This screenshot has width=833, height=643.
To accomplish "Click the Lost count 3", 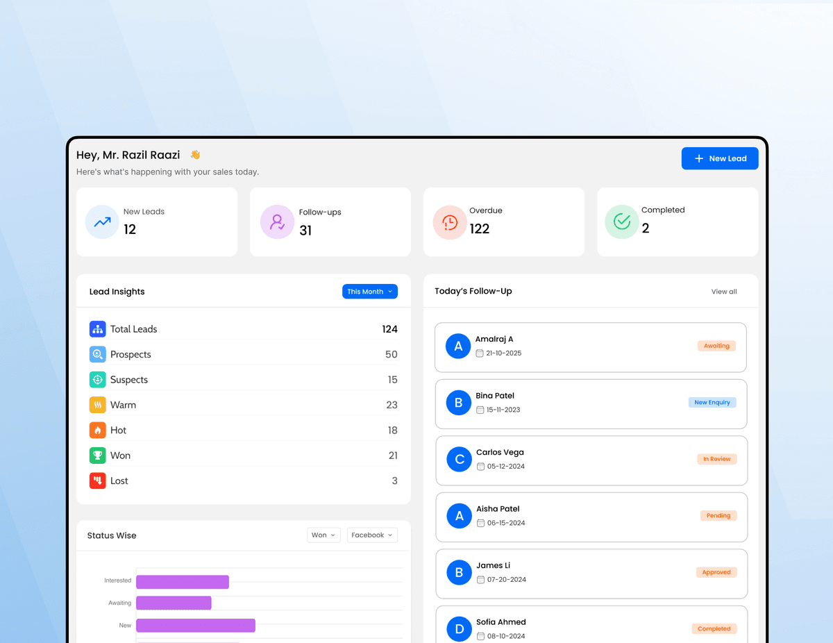I will [x=395, y=481].
